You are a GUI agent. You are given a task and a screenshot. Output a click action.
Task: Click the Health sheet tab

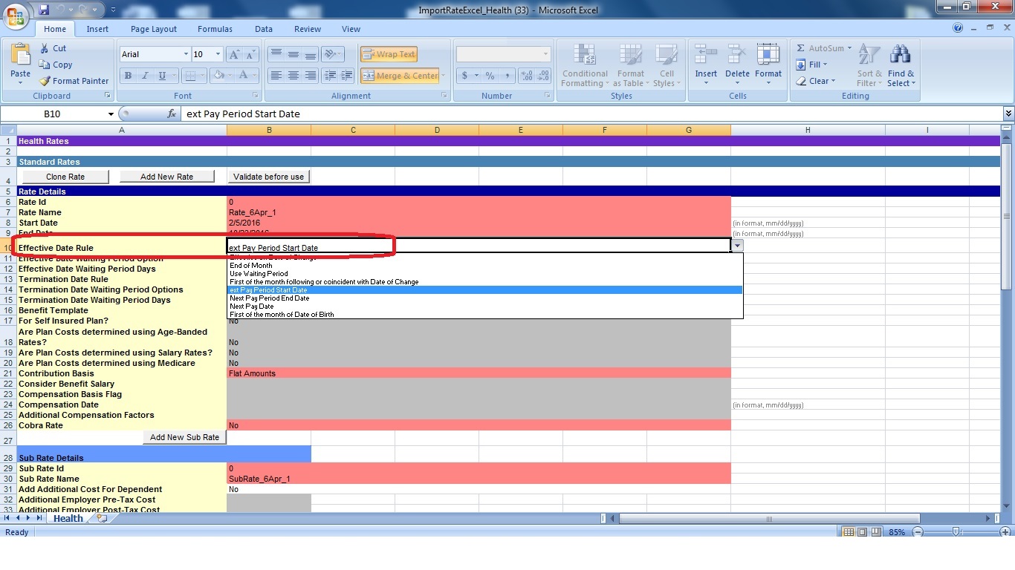coord(68,519)
